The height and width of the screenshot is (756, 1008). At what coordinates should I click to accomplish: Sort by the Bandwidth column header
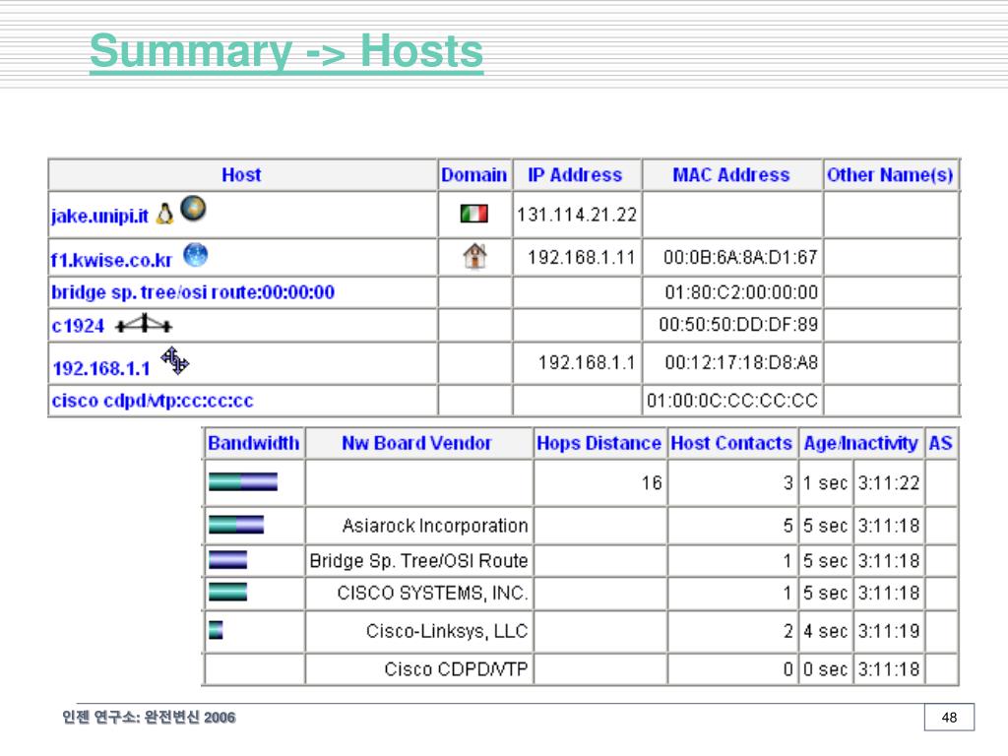pos(253,443)
